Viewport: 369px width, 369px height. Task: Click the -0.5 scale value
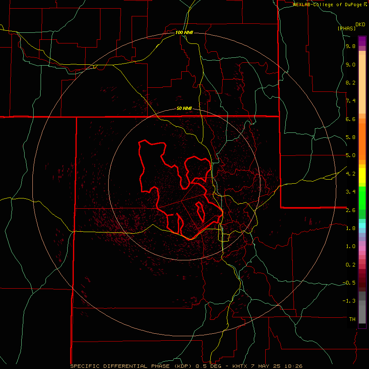click(x=349, y=283)
